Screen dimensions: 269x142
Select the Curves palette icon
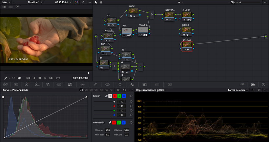click(x=70, y=84)
